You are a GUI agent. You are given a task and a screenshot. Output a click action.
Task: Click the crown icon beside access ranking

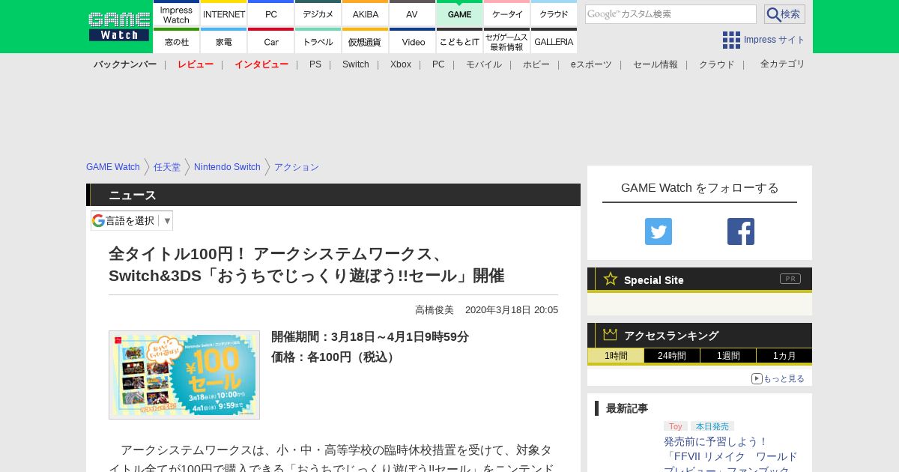(611, 335)
